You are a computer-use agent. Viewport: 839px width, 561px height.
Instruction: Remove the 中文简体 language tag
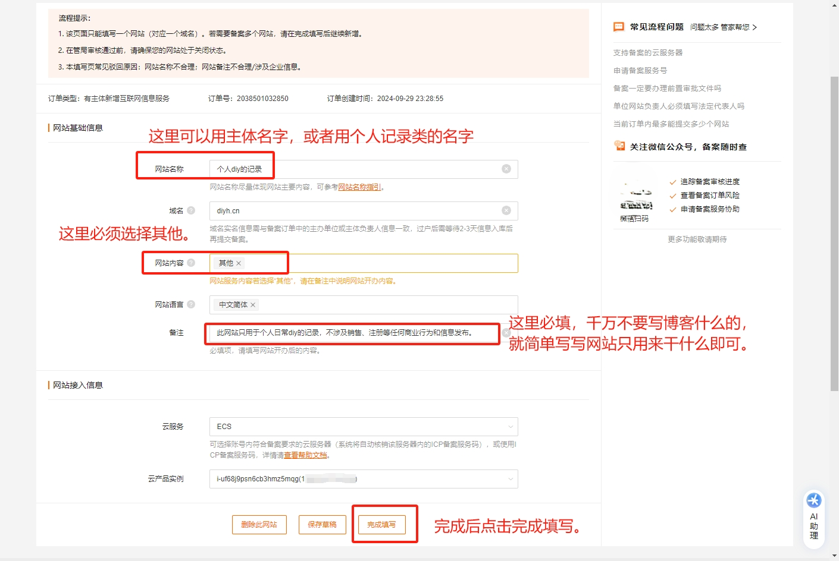click(253, 304)
